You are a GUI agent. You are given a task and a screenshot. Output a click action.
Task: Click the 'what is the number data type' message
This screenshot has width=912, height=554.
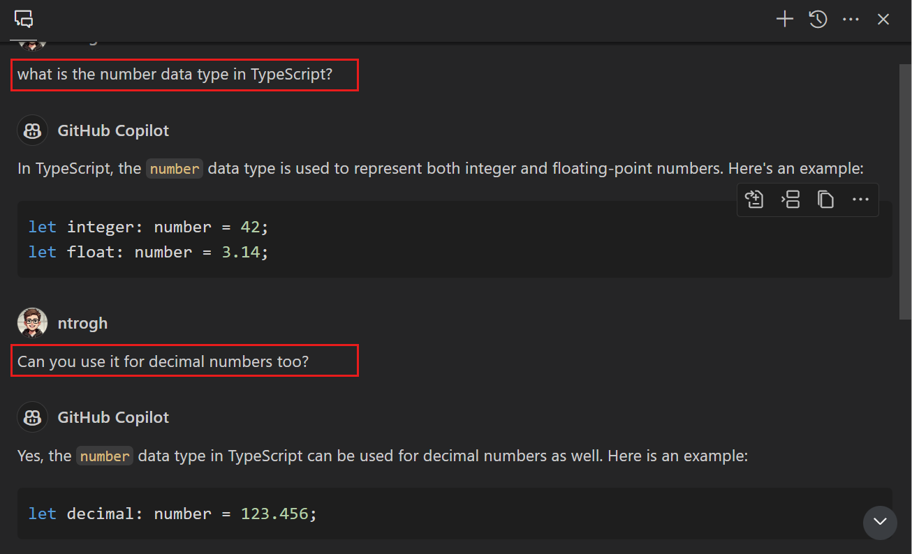(175, 75)
